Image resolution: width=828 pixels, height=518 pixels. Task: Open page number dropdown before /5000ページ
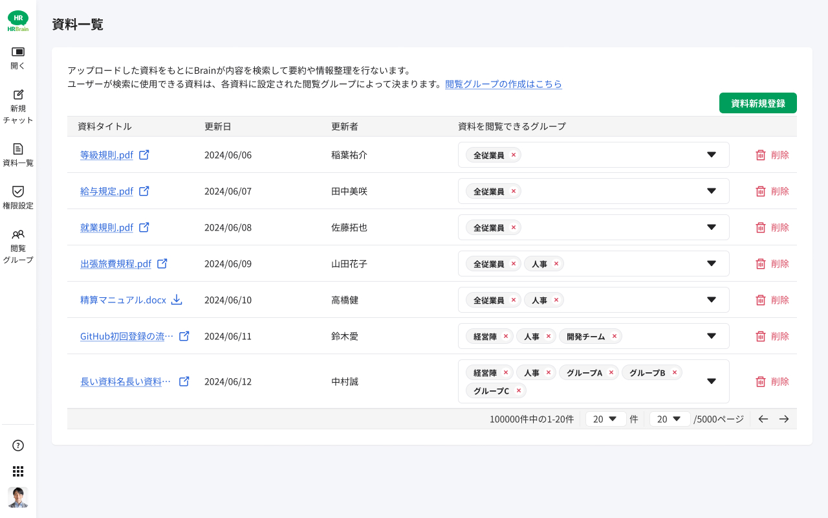[670, 419]
